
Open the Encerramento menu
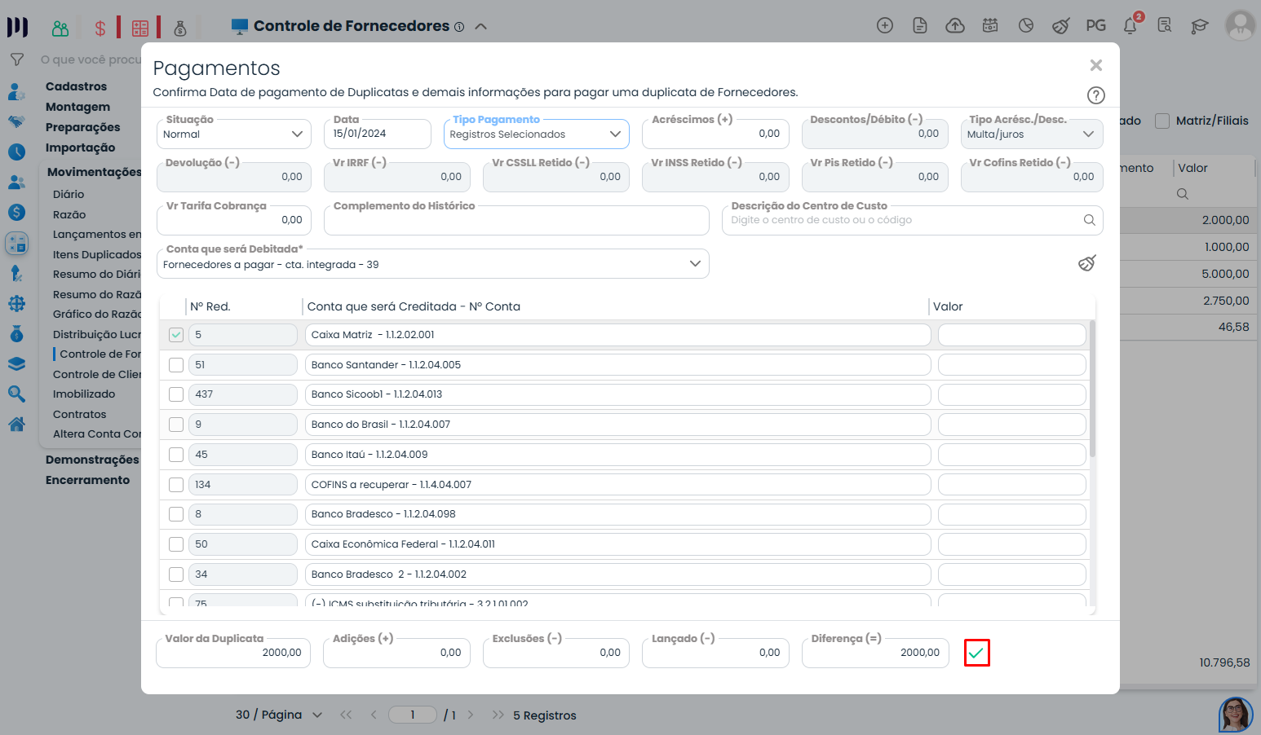pyautogui.click(x=87, y=480)
